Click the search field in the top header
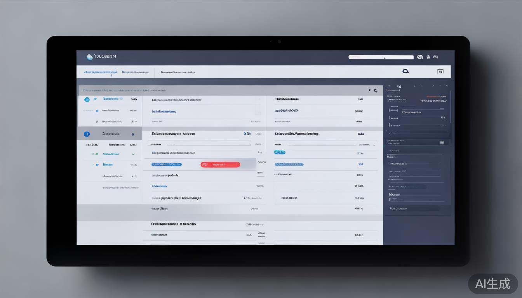The image size is (522, 298). click(x=381, y=57)
